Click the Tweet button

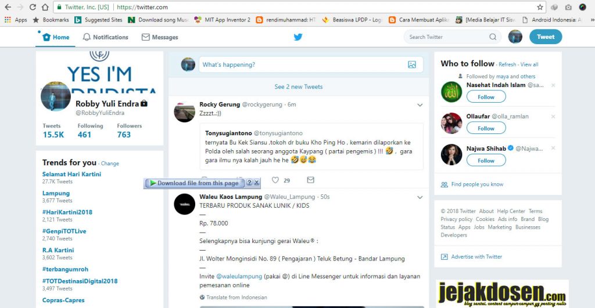[546, 37]
